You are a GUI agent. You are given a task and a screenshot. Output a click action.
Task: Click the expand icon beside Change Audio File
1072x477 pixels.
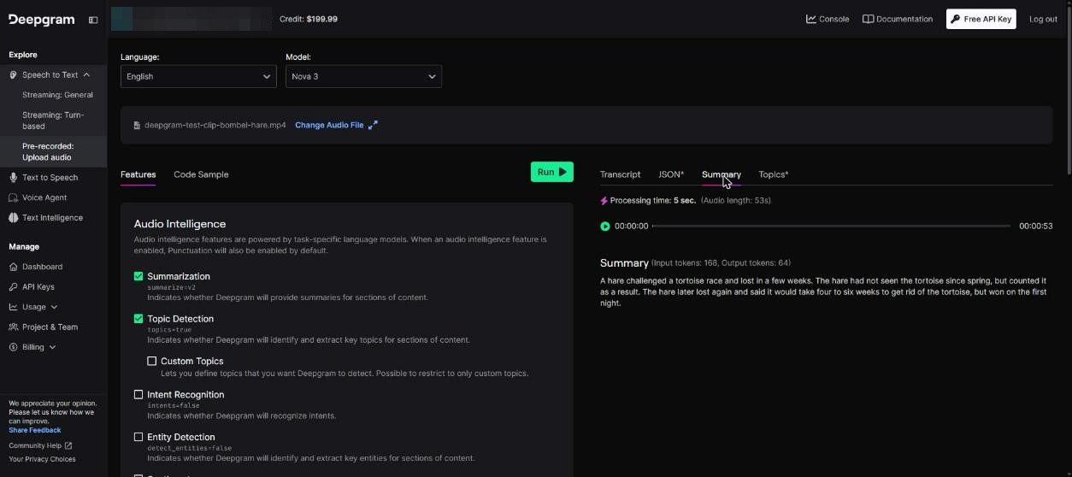click(373, 125)
